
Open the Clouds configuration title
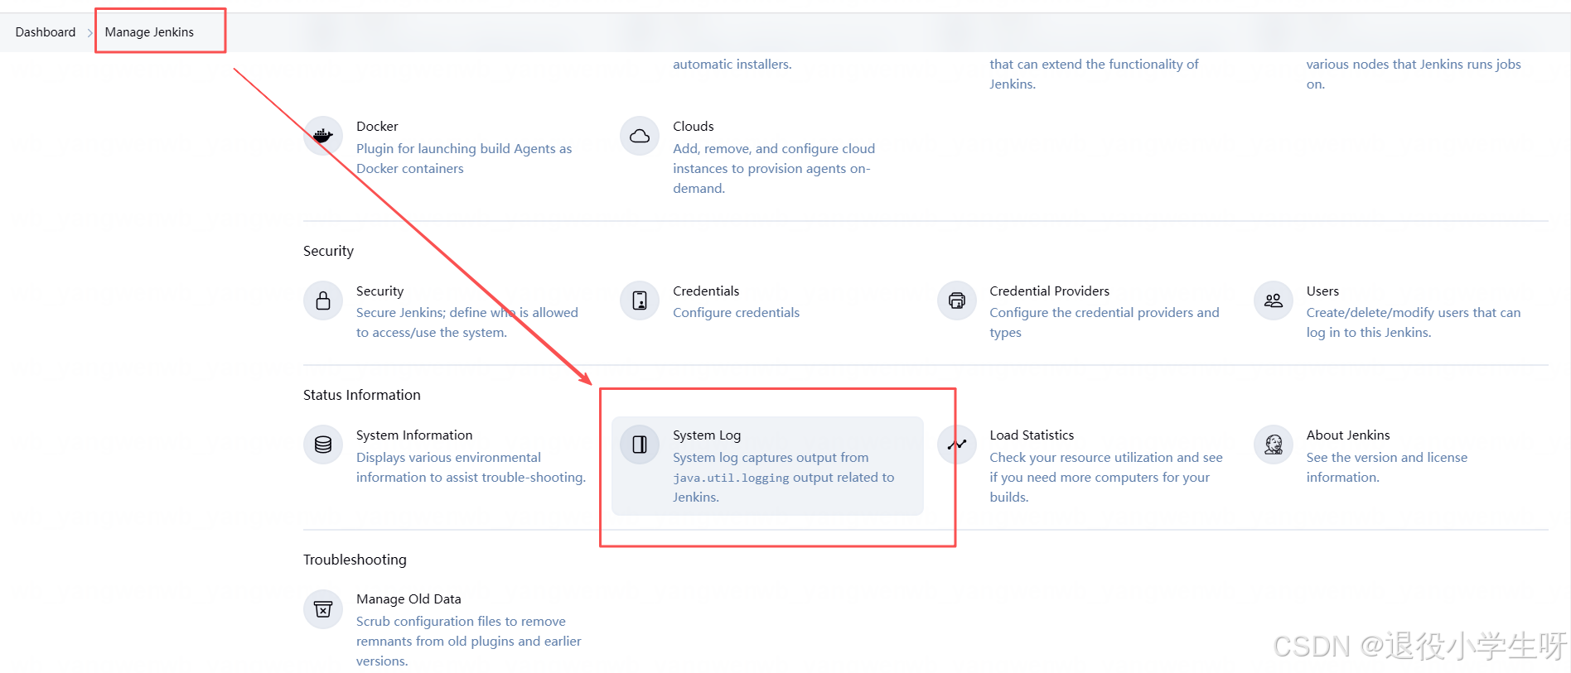point(693,126)
